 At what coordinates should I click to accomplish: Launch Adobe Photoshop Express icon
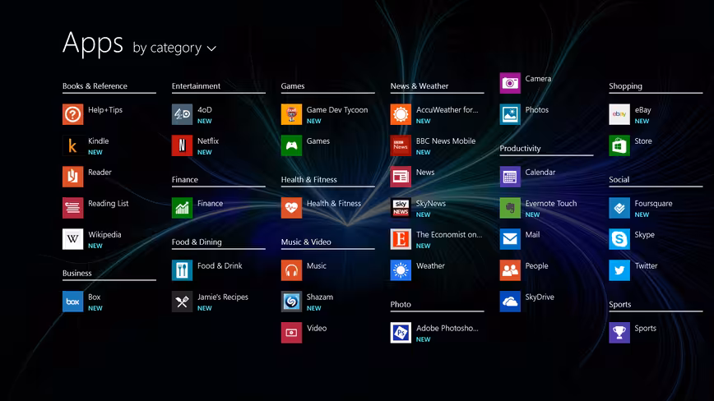(401, 332)
